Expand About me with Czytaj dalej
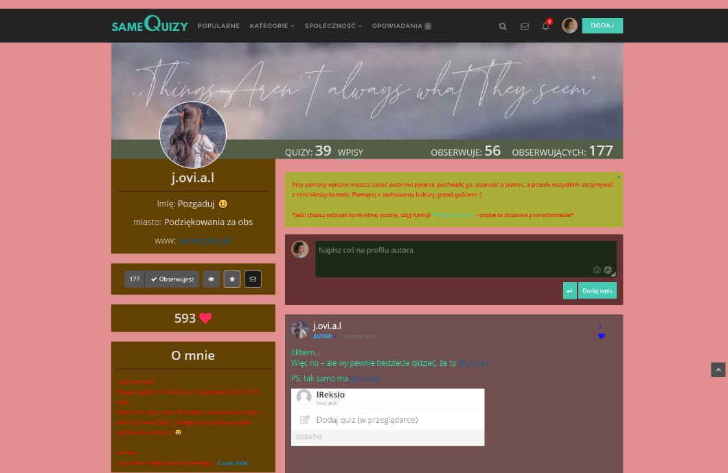728x473 pixels. pyautogui.click(x=232, y=463)
